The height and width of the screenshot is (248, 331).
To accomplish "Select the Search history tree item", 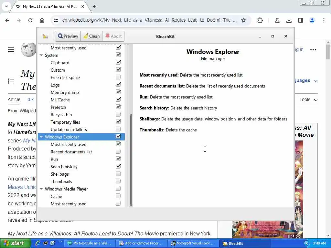I will (64, 167).
